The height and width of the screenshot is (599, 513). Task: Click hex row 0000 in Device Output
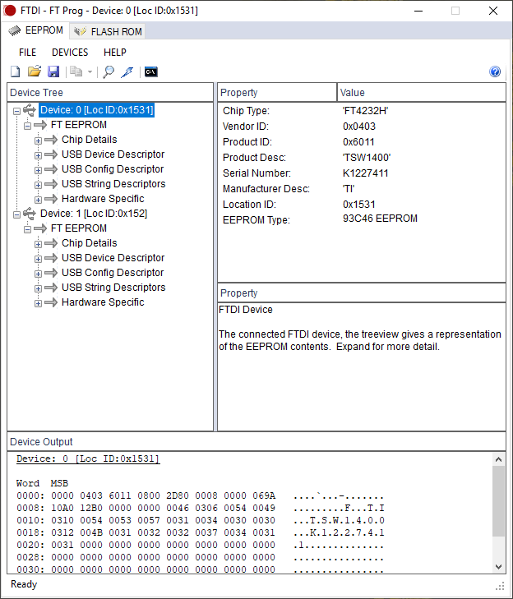pos(201,495)
